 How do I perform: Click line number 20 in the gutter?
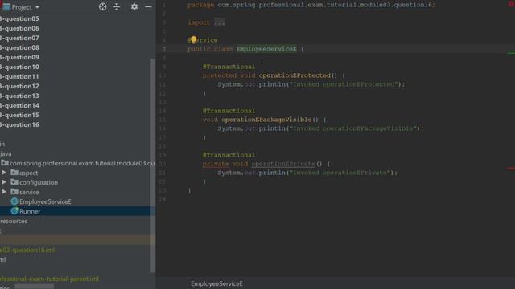tap(163, 164)
